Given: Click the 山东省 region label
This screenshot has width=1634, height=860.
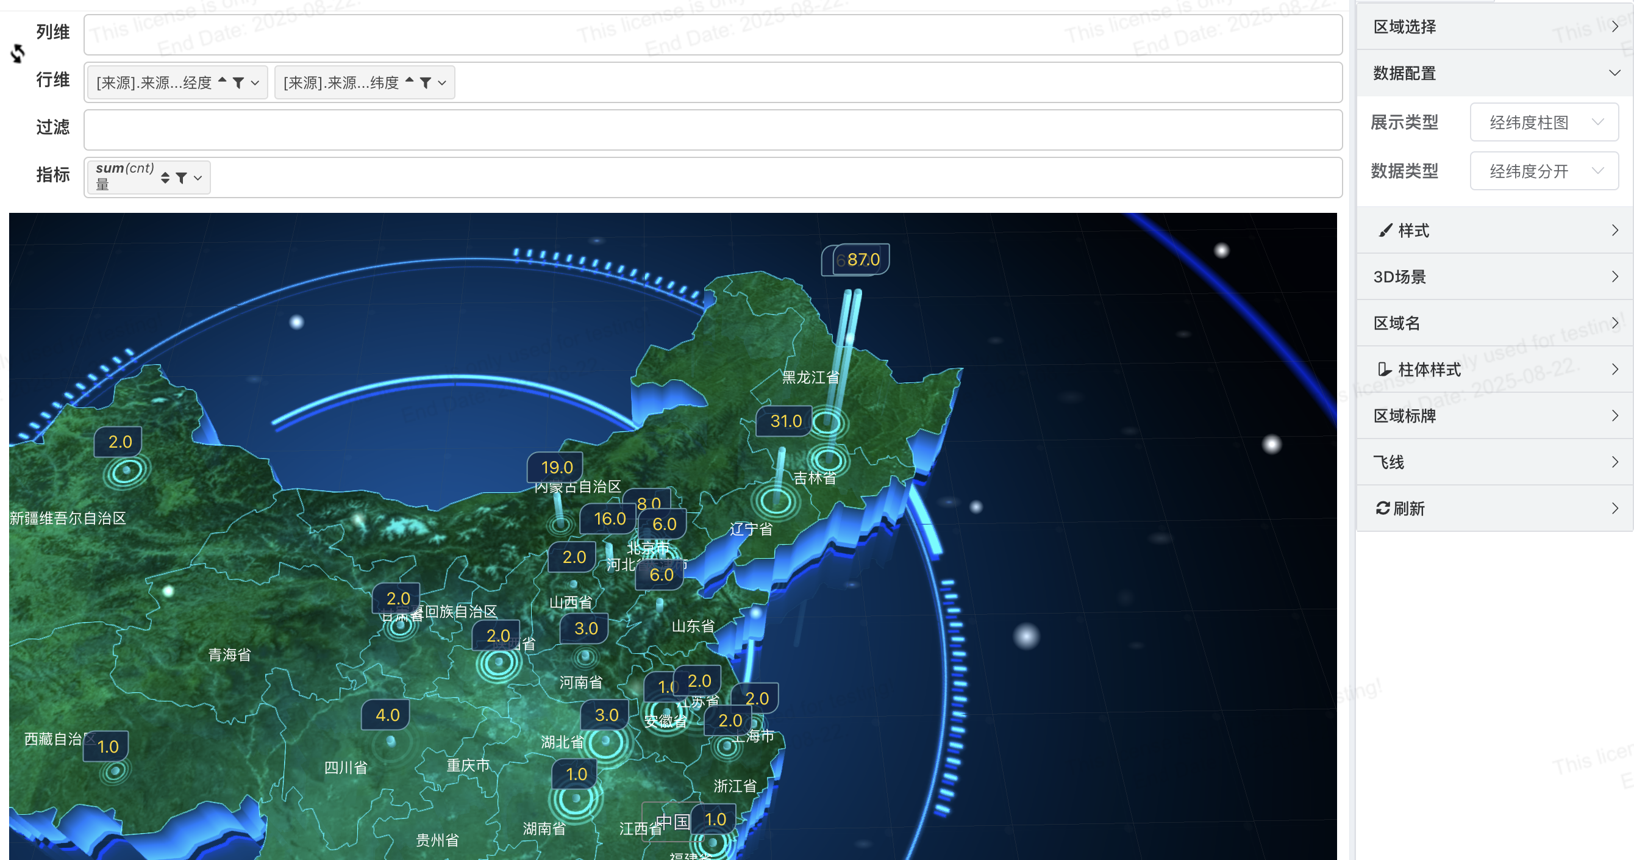Looking at the screenshot, I should [693, 626].
